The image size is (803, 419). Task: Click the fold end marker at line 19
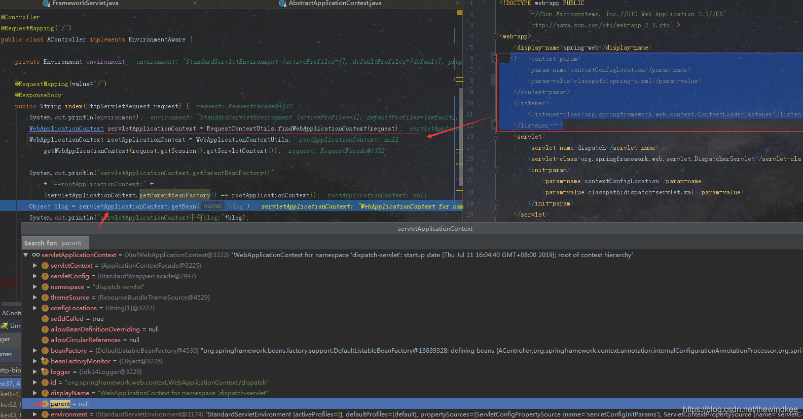point(495,203)
